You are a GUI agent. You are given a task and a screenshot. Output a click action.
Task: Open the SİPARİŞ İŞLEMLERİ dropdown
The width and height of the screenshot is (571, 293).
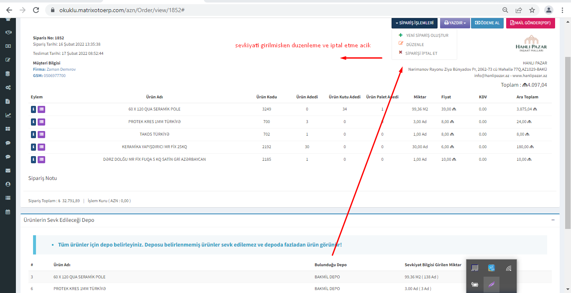[x=415, y=23]
